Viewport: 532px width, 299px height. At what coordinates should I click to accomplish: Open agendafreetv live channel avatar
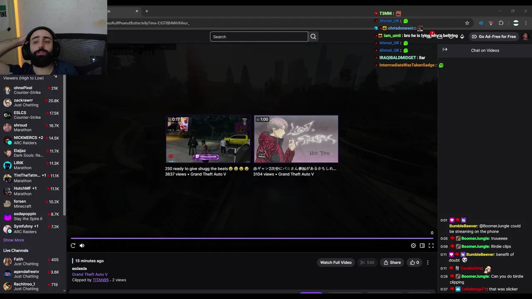[x=7, y=274]
